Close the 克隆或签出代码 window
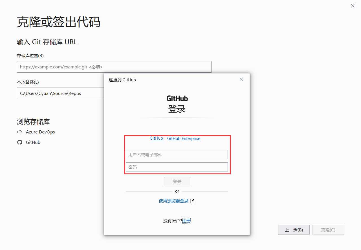 coord(353,6)
